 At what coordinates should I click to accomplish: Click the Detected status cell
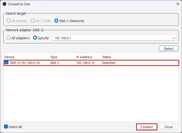tap(109, 63)
